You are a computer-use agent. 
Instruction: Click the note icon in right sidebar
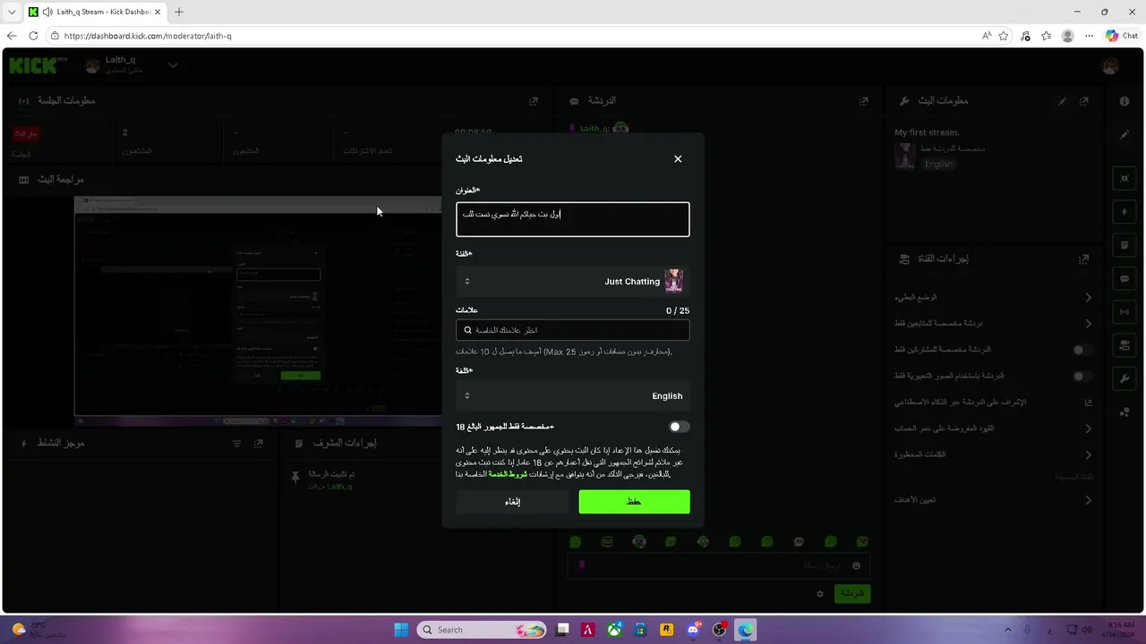1125,245
